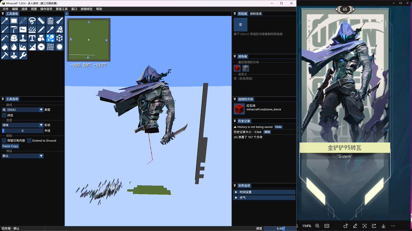Click the 清除 history button
412x231 pixels.
tap(267, 132)
